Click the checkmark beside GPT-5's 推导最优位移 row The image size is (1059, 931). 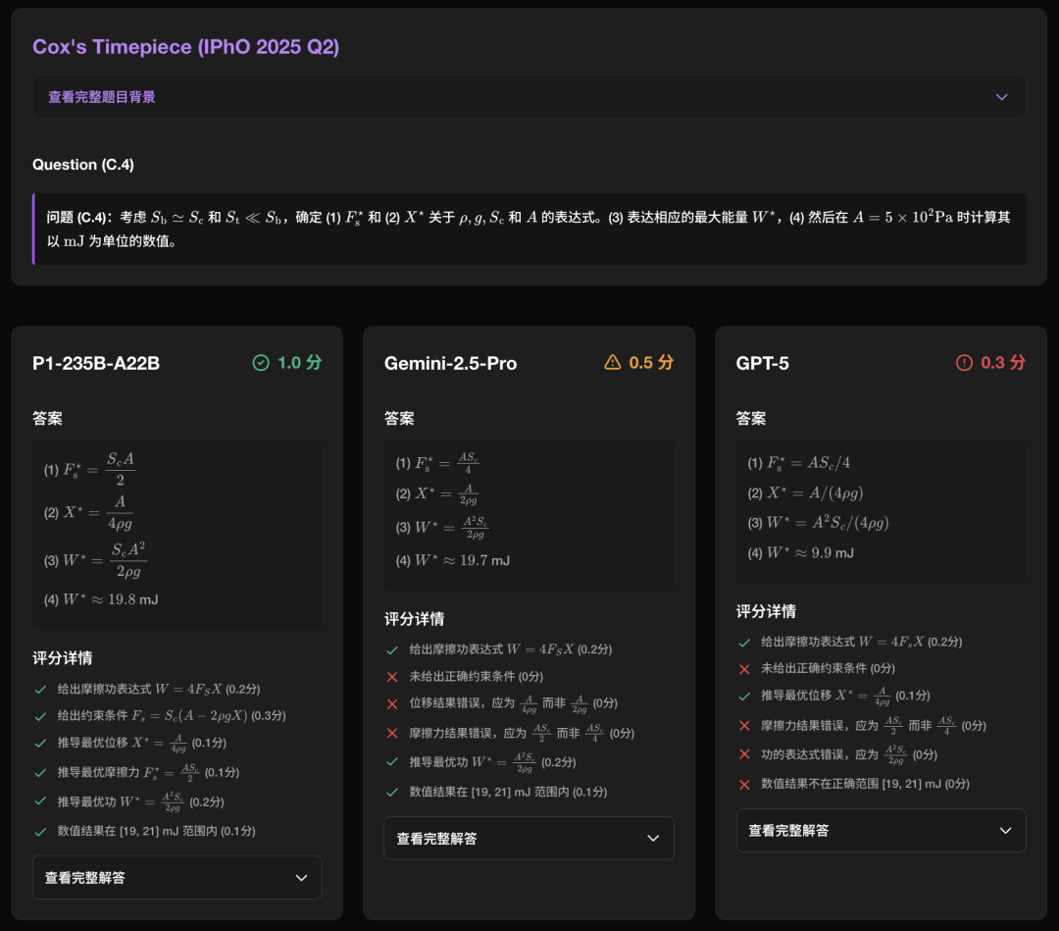coord(744,697)
